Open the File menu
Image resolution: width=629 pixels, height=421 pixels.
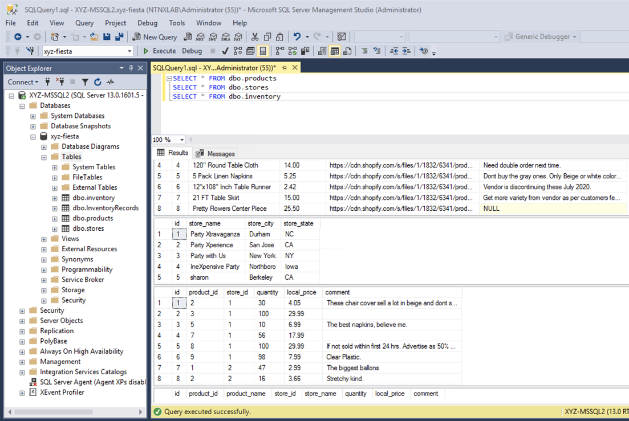coord(10,23)
